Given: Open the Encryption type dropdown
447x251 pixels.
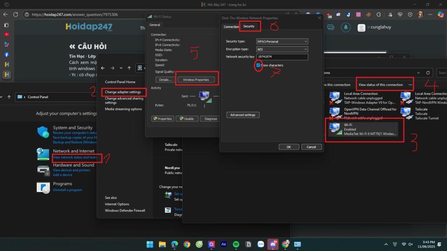Looking at the screenshot, I should click(282, 49).
